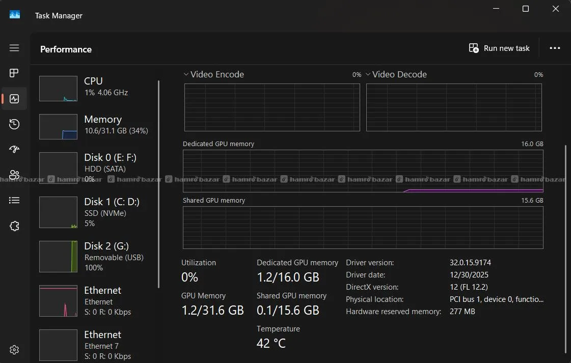Click the Shared GPU memory graph
Screen dimensions: 571x363
click(363, 228)
